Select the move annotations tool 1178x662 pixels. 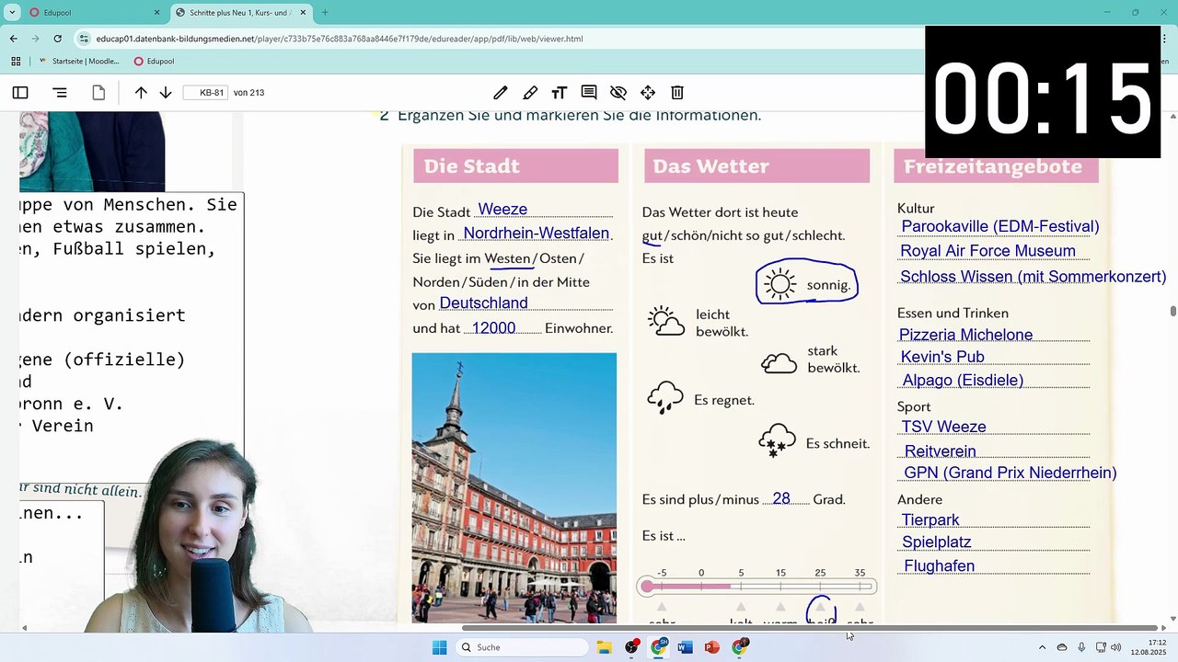(648, 93)
